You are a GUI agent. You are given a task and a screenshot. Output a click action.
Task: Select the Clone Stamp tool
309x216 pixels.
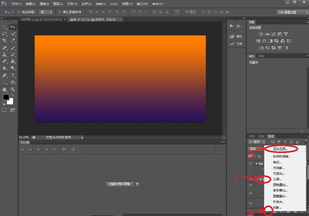4,55
